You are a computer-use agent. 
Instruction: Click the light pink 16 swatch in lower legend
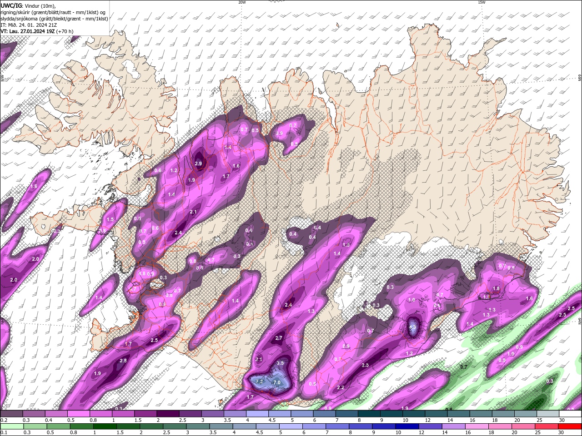point(477,426)
